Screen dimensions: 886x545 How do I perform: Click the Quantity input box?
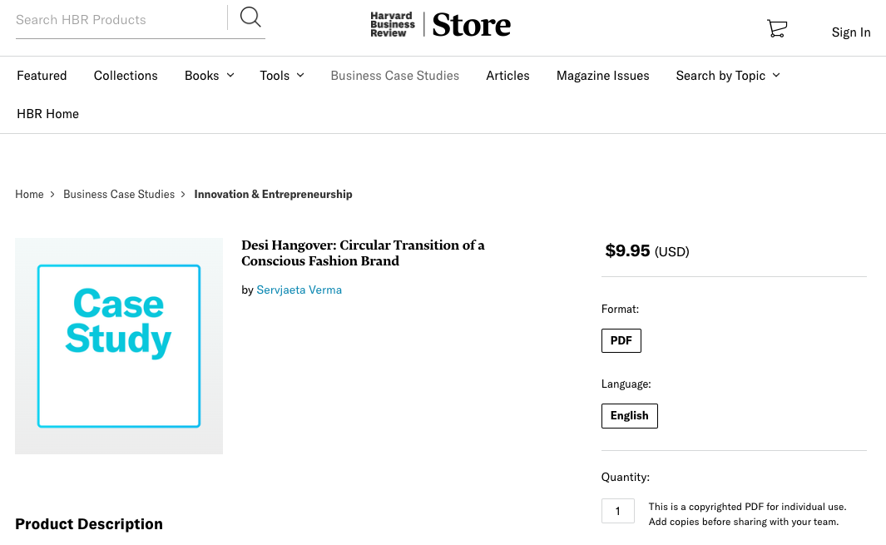[618, 511]
